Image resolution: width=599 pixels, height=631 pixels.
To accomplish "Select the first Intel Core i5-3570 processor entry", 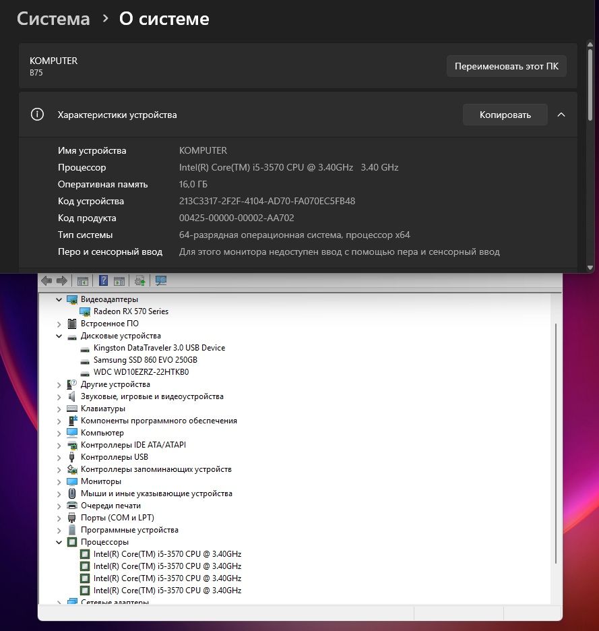I will point(167,554).
